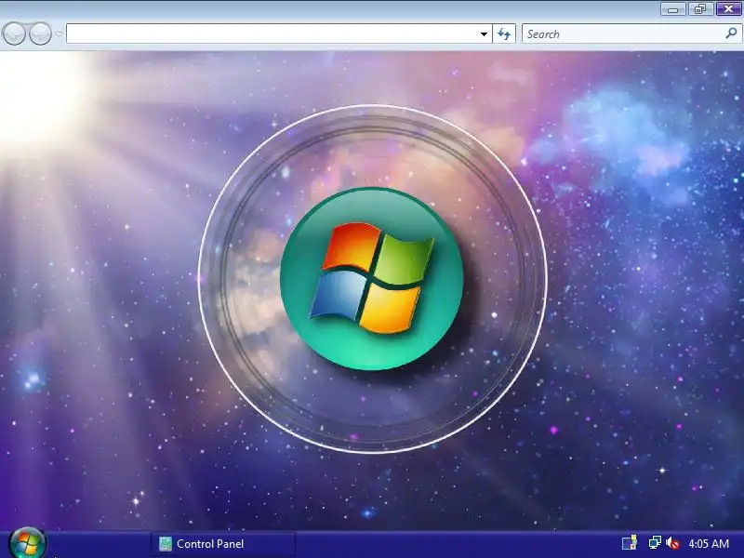Click the muted volume tray icon
Screen dimensions: 744x558
pyautogui.click(x=672, y=543)
